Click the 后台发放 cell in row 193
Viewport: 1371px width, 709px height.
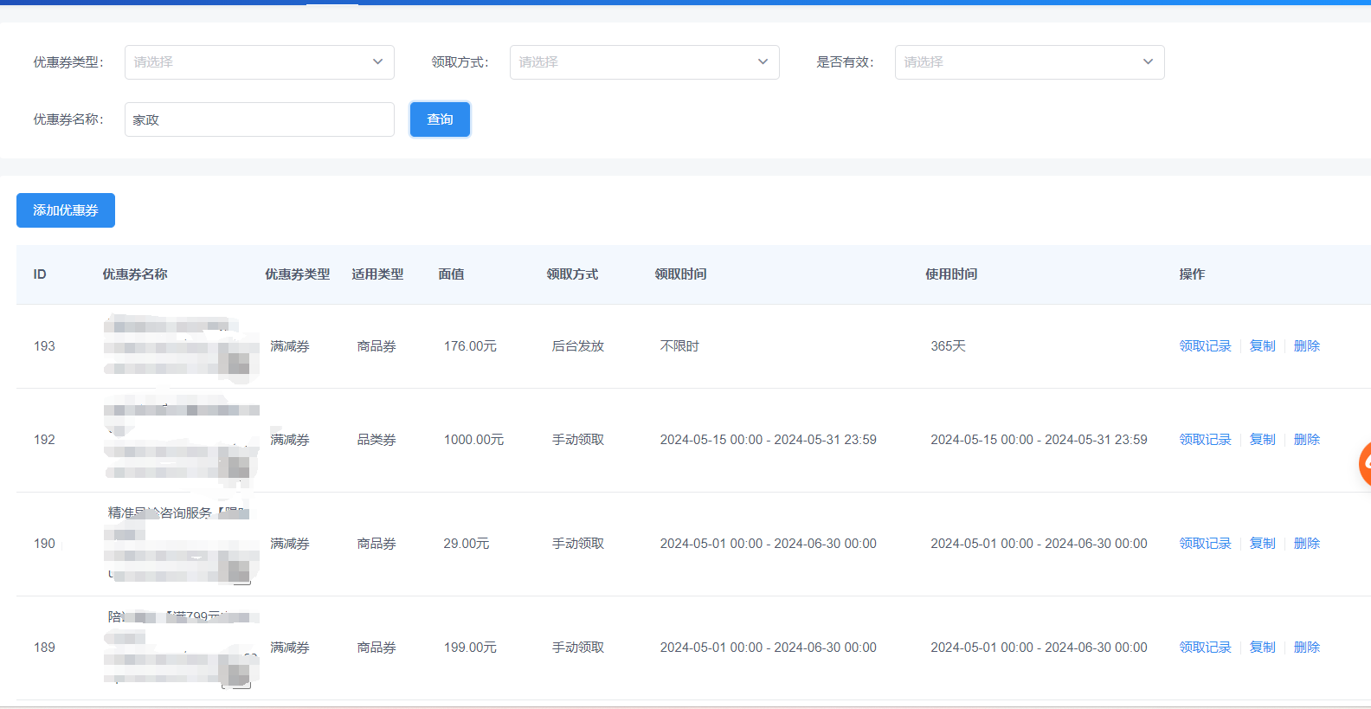[x=578, y=346]
